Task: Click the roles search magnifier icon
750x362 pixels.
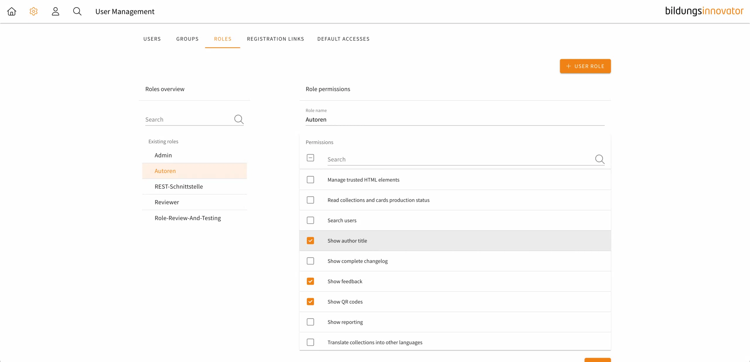Action: click(x=239, y=119)
